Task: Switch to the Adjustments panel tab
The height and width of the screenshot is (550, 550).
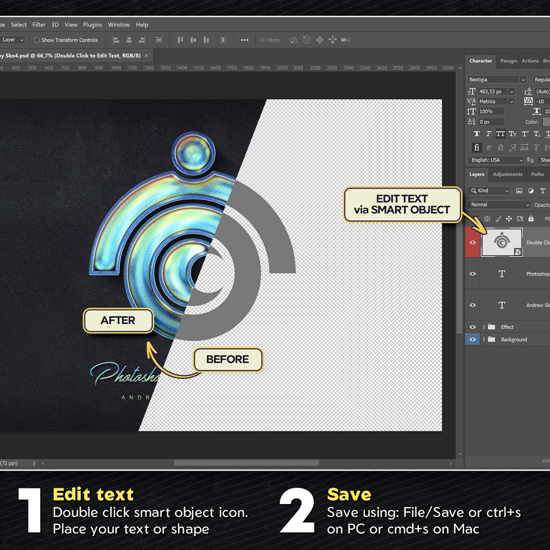Action: click(507, 174)
